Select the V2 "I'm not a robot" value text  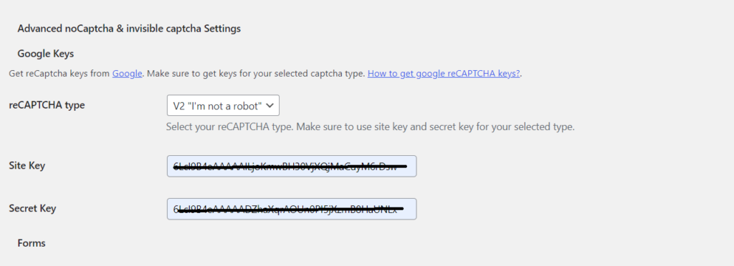coord(216,106)
